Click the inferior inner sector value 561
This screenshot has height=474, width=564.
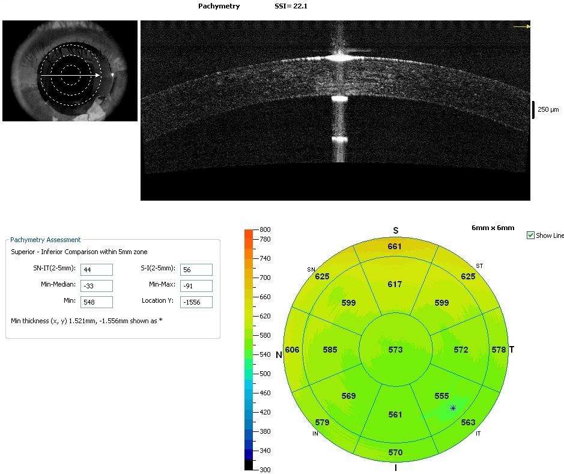[x=395, y=415]
